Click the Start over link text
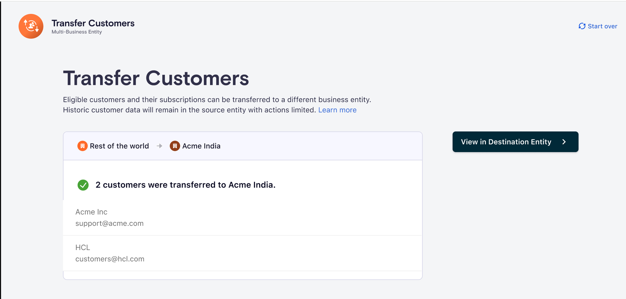The height and width of the screenshot is (299, 626). (602, 26)
